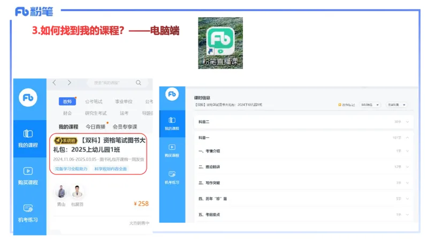Open 购买课程 in the course-detail window sidebar

pos(172,150)
